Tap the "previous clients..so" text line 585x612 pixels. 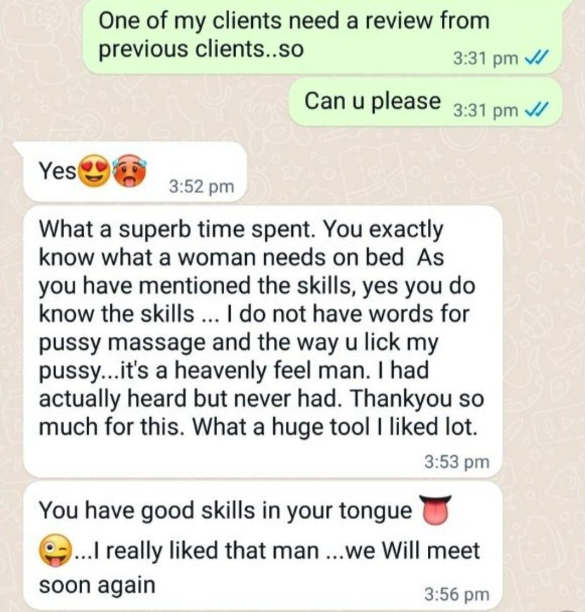(201, 49)
